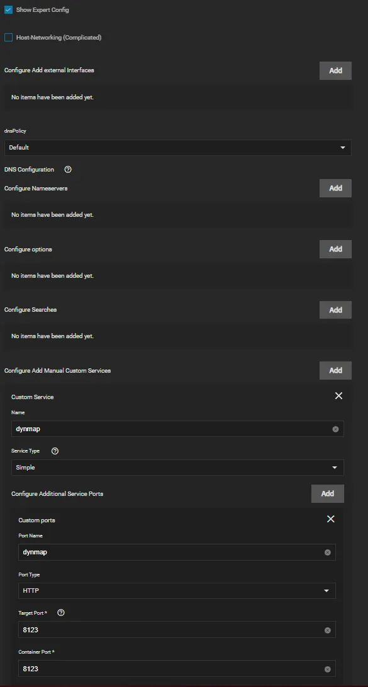Image resolution: width=368 pixels, height=687 pixels.
Task: Clear the Custom Service Name field
Action: pyautogui.click(x=335, y=429)
